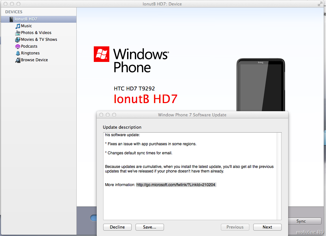Decline the software update
The height and width of the screenshot is (236, 326).
[x=117, y=227]
